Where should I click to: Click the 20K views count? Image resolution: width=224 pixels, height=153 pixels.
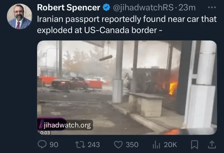[x=171, y=145]
